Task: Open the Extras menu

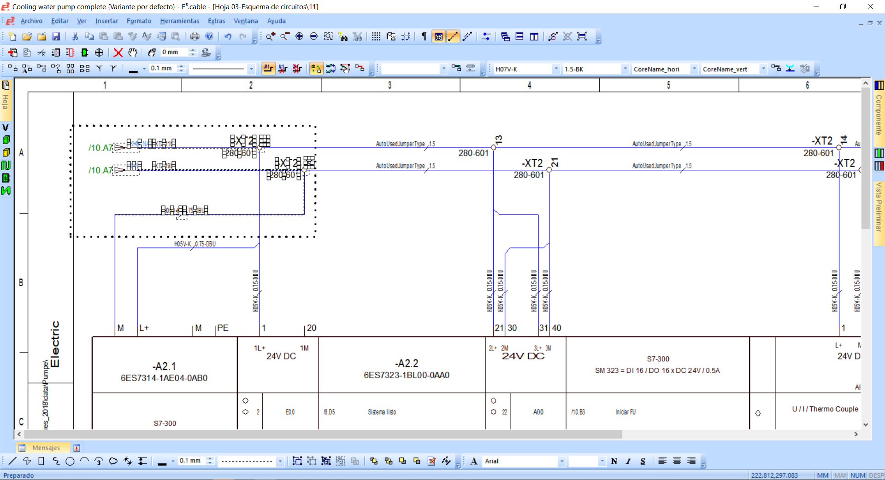Action: point(217,21)
